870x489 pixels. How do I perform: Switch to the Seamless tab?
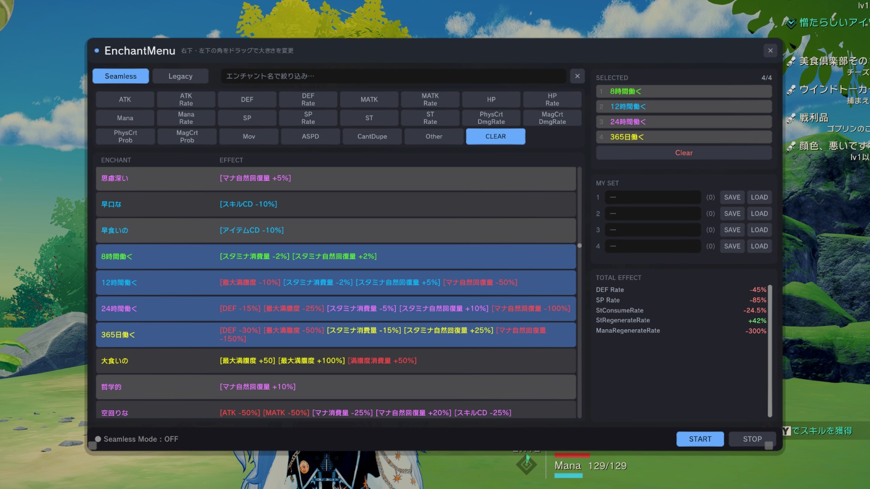121,76
